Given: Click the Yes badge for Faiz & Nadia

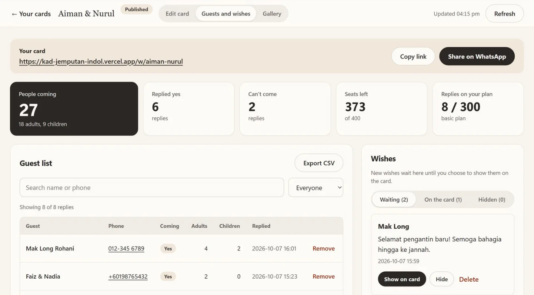Looking at the screenshot, I should pyautogui.click(x=168, y=276).
